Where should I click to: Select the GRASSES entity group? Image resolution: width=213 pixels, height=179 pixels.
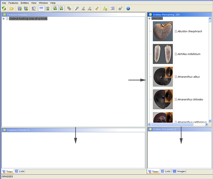tap(157, 18)
